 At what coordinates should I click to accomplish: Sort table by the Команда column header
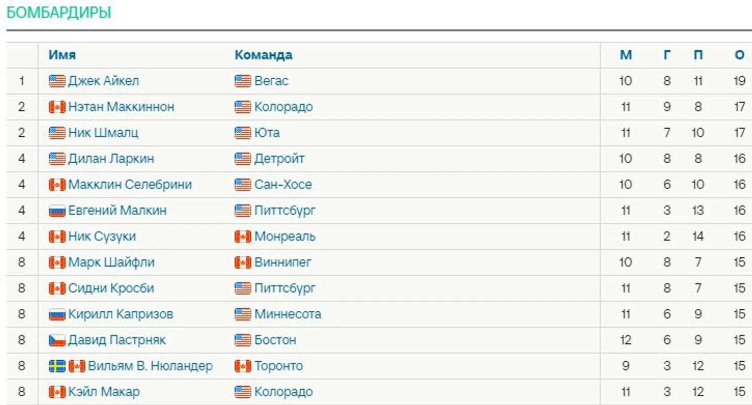[x=263, y=55]
